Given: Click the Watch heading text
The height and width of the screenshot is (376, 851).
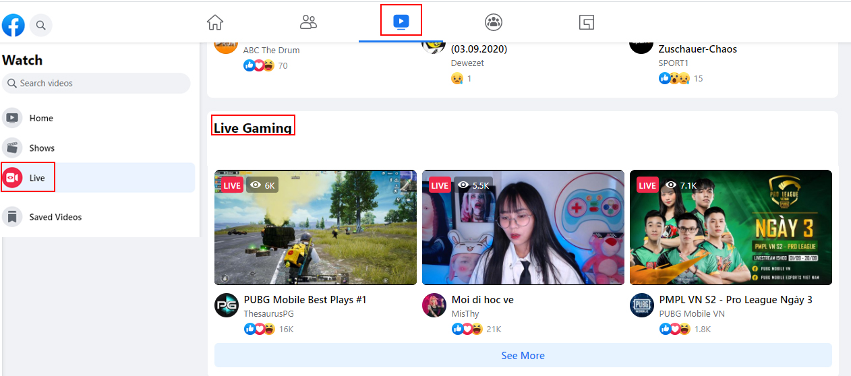Looking at the screenshot, I should click(x=22, y=60).
